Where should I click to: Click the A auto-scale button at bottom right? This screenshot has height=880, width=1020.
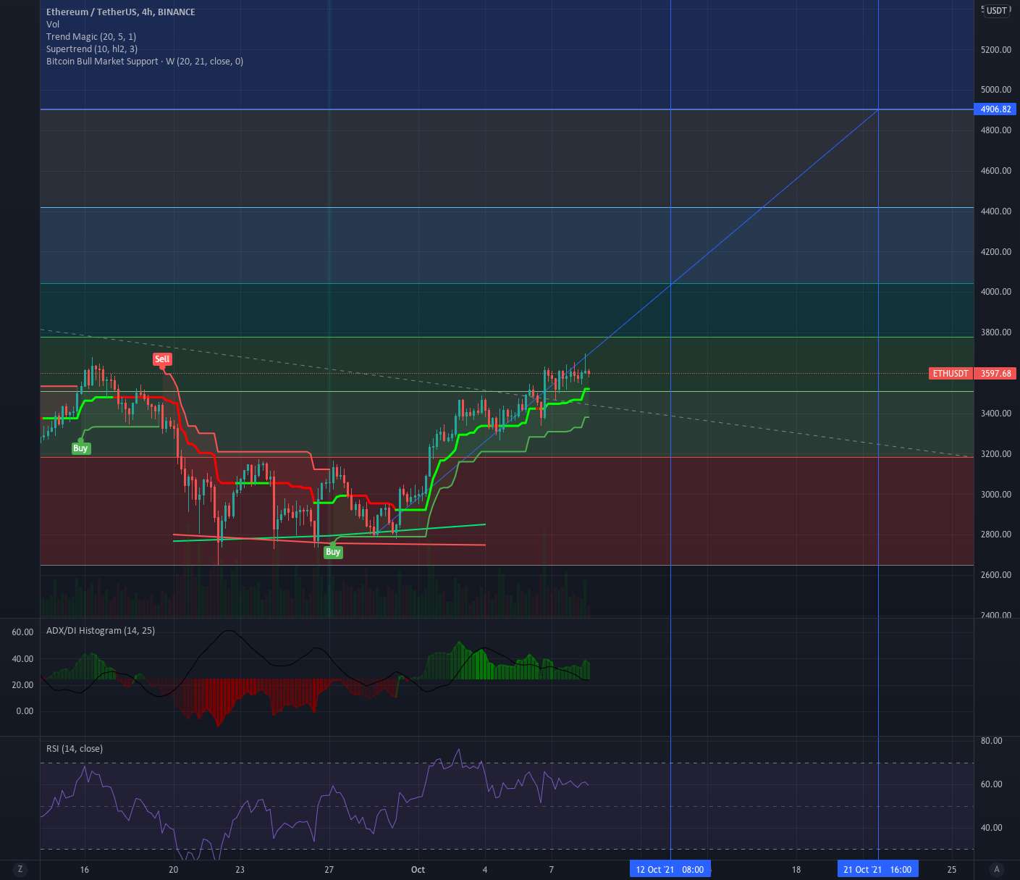pyautogui.click(x=997, y=869)
